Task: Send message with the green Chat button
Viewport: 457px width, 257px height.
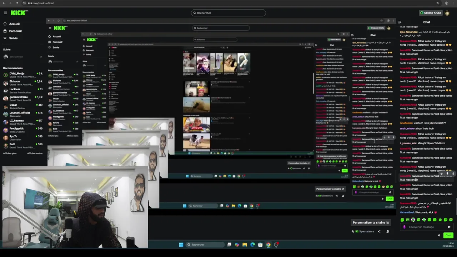Action: click(448, 235)
